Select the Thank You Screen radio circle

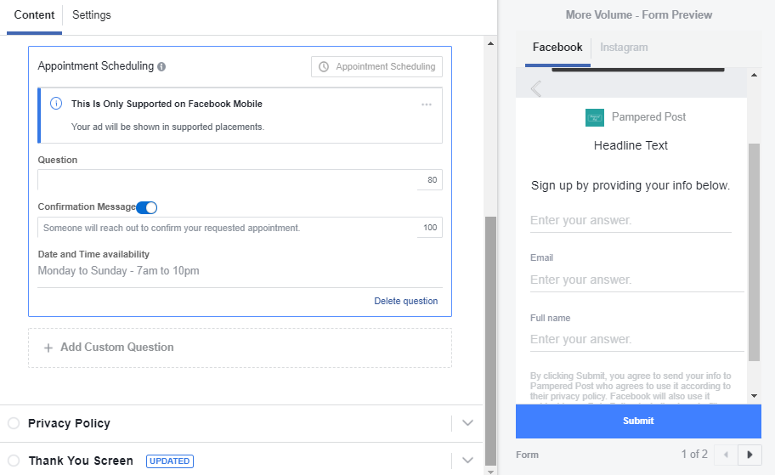pos(14,461)
